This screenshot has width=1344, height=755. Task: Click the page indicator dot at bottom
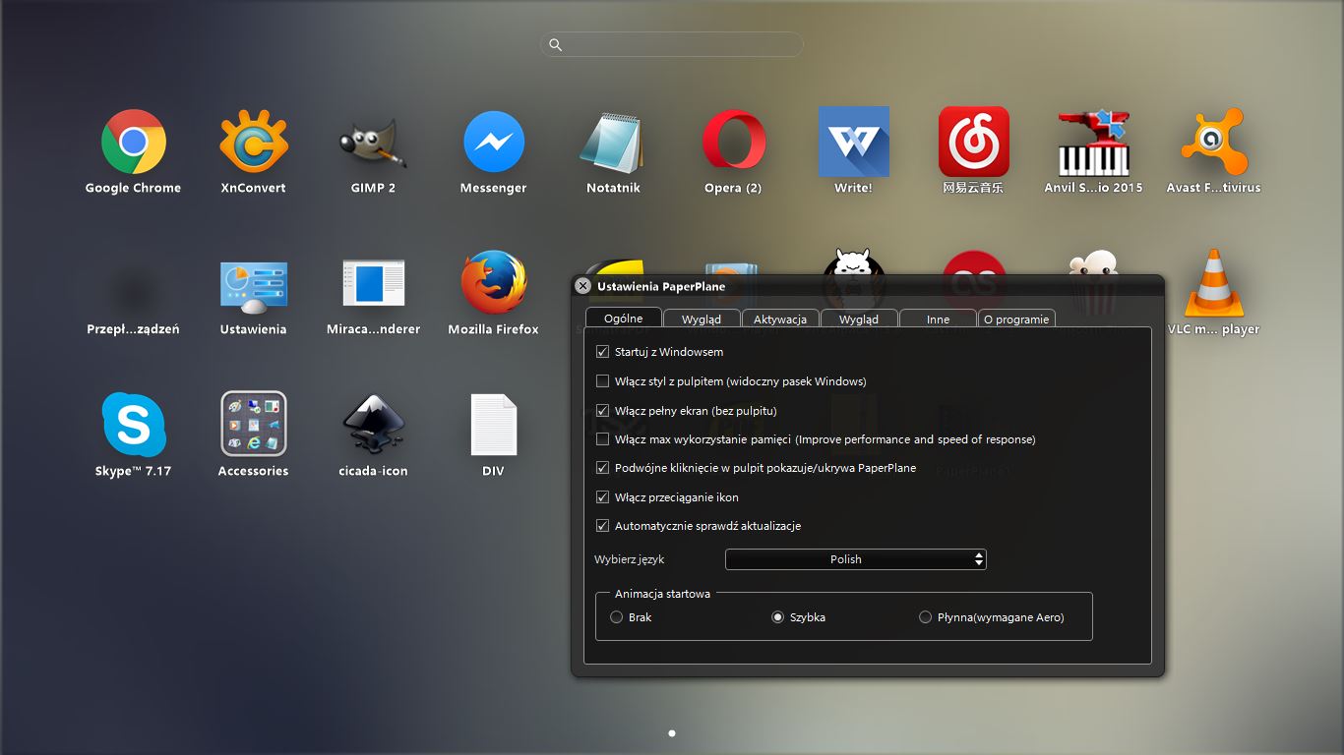point(672,733)
